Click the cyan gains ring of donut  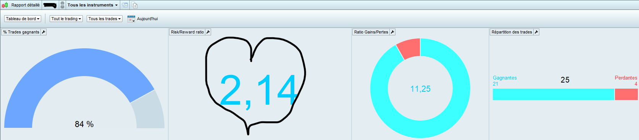pos(420,129)
